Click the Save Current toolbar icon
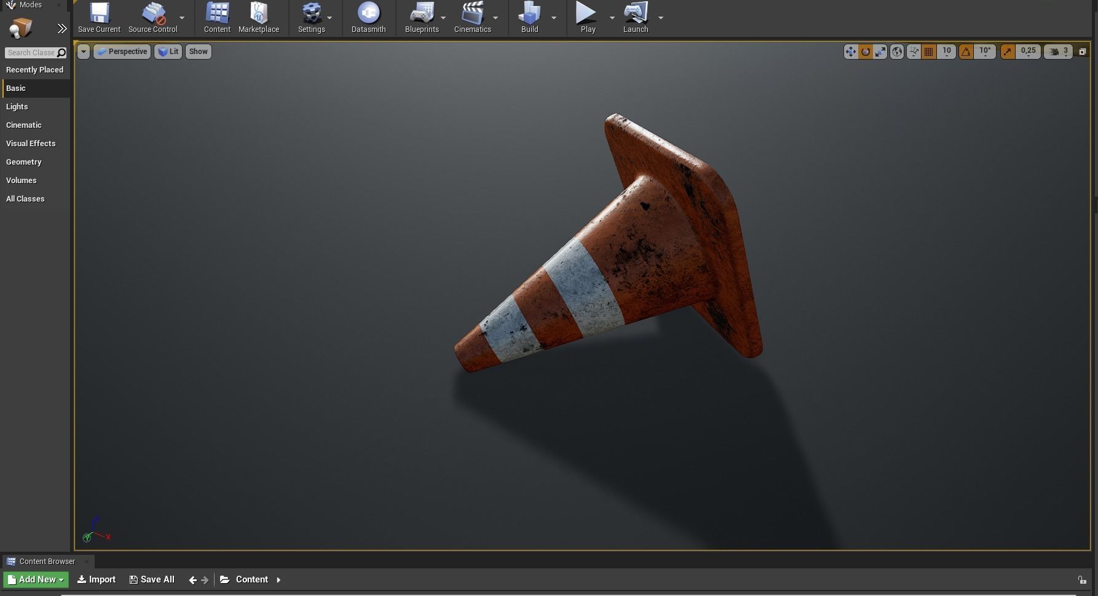Viewport: 1098px width, 596px height. (99, 18)
